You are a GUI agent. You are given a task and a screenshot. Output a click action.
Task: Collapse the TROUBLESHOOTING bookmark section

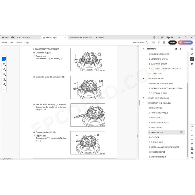coord(143,78)
